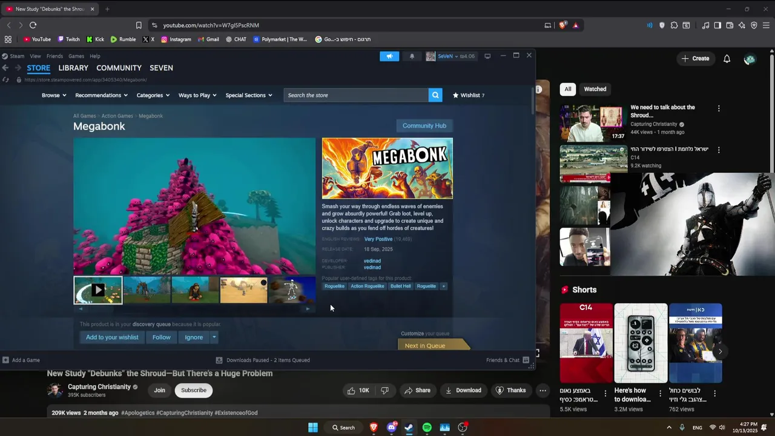
Task: Open browser extensions puzzle icon
Action: (x=674, y=25)
